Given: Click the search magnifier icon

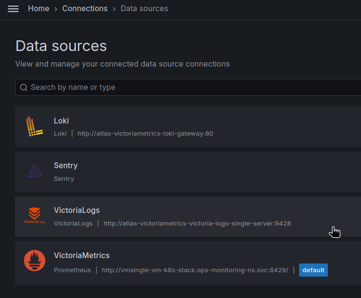Looking at the screenshot, I should 24,88.
